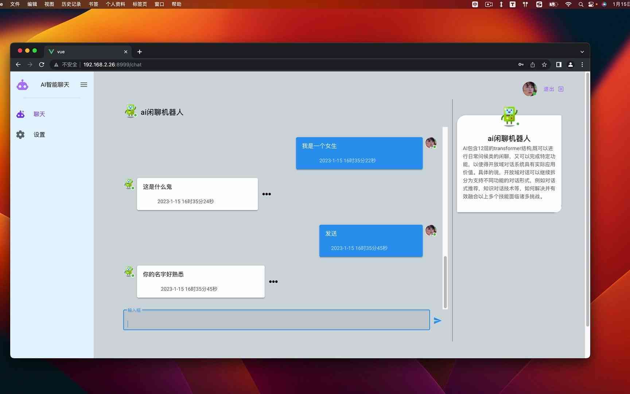Click the logout arrow icon after 退出
Viewport: 630px width, 394px height.
[x=561, y=89]
